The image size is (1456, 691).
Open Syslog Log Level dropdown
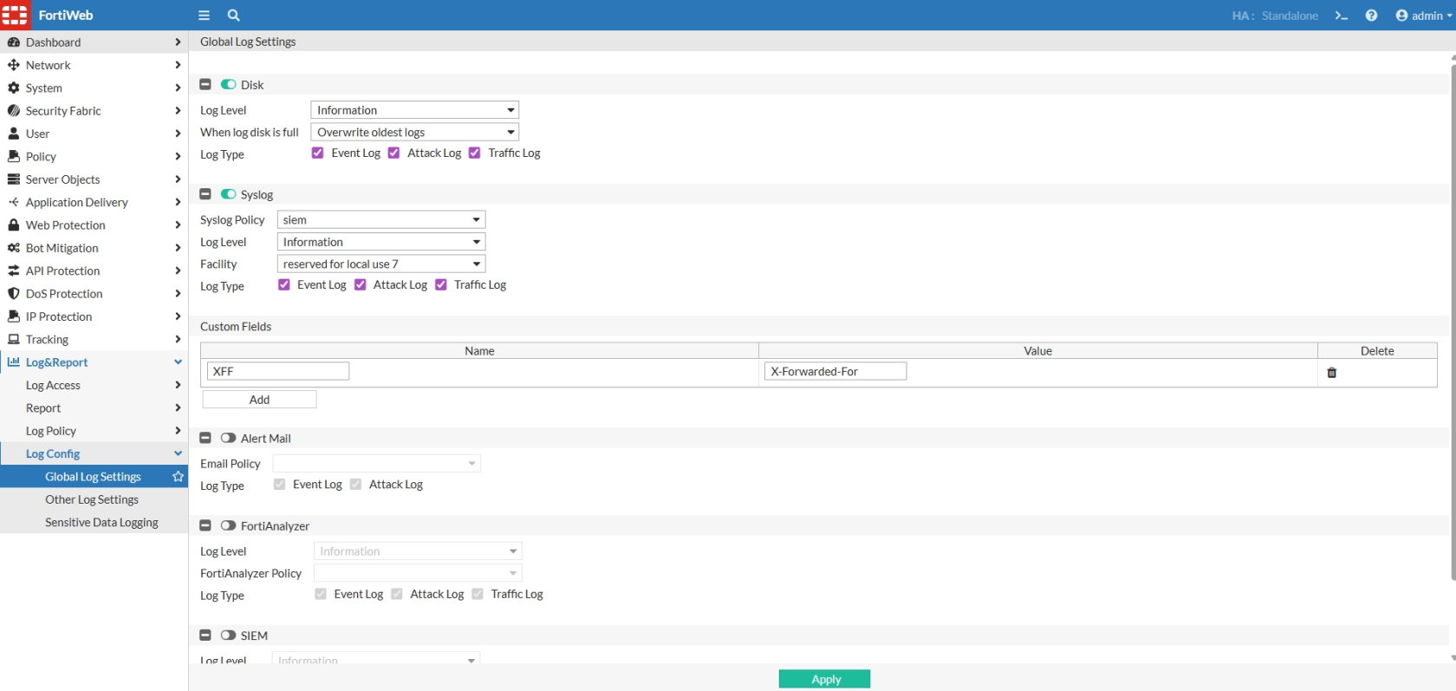(x=381, y=242)
